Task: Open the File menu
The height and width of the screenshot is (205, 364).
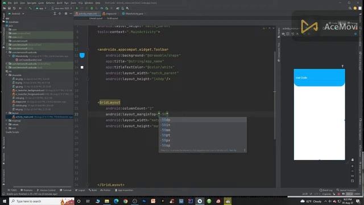Action: (10, 3)
